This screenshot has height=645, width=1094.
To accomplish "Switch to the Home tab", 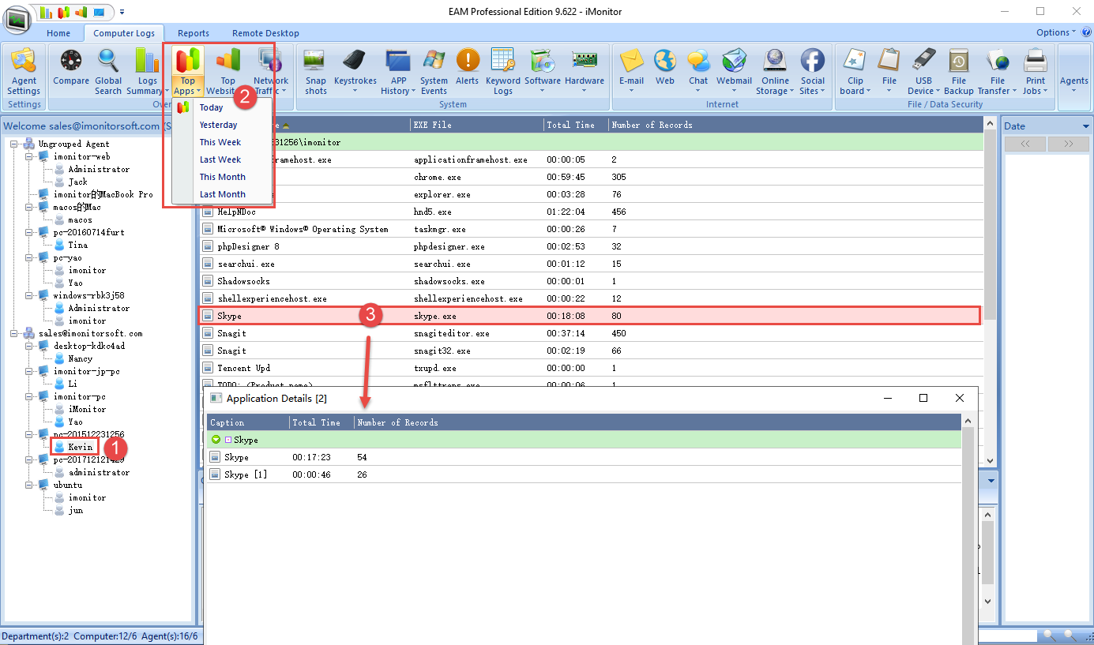I will (58, 33).
